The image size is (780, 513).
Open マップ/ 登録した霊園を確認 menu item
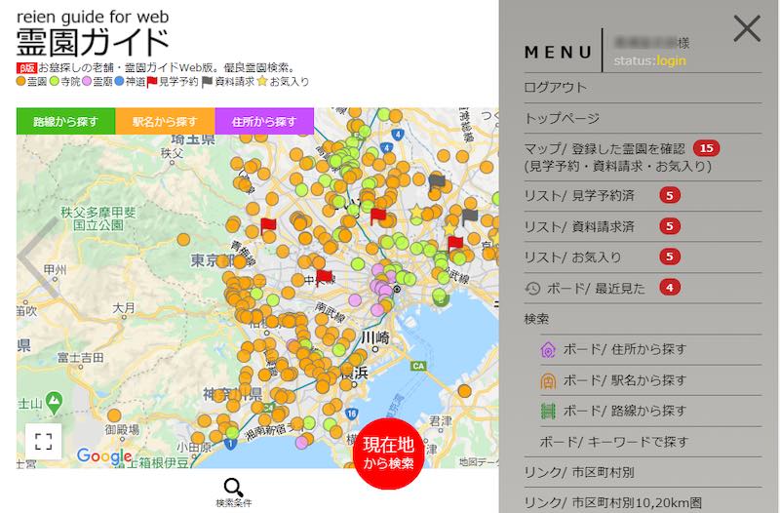pyautogui.click(x=604, y=148)
